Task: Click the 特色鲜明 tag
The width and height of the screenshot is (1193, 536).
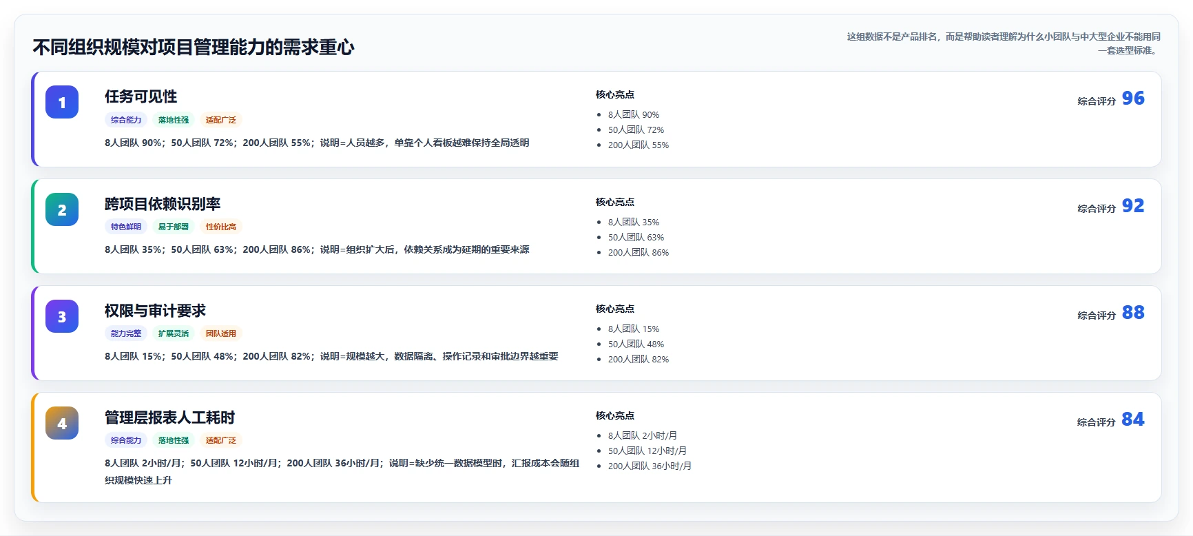Action: pos(126,227)
